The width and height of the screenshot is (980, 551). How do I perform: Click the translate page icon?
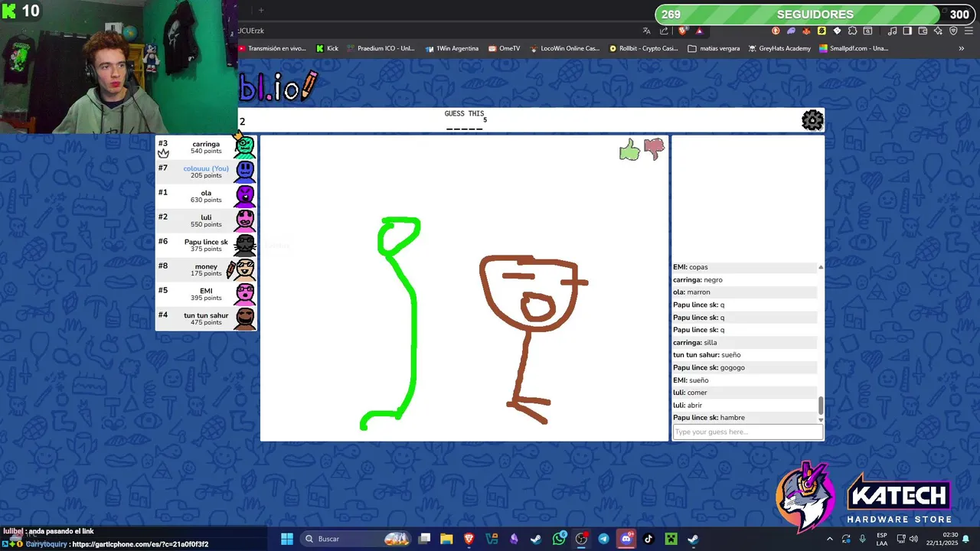tap(647, 31)
